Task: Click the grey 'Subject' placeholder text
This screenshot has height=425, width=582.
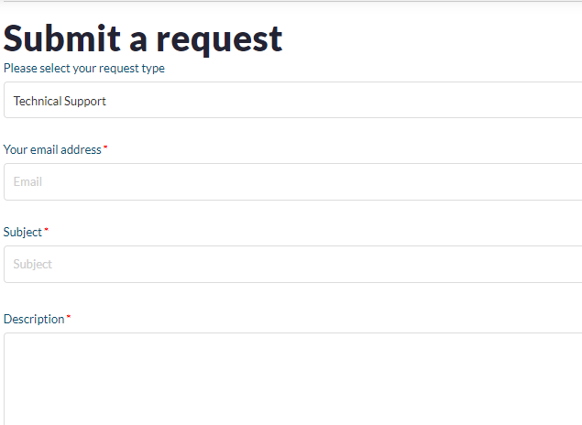Action: pyautogui.click(x=33, y=264)
